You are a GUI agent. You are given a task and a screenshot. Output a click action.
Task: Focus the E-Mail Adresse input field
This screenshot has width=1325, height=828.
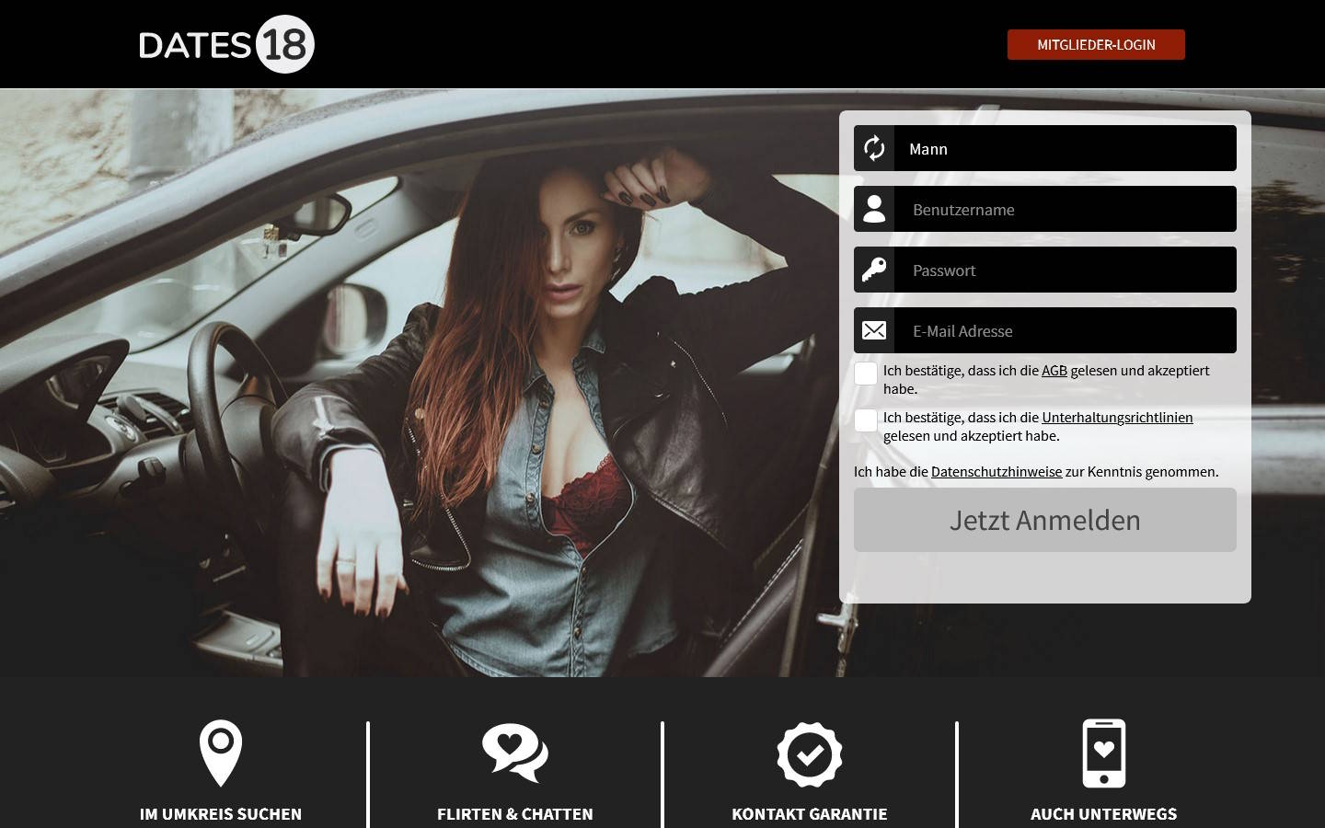[x=1065, y=330]
